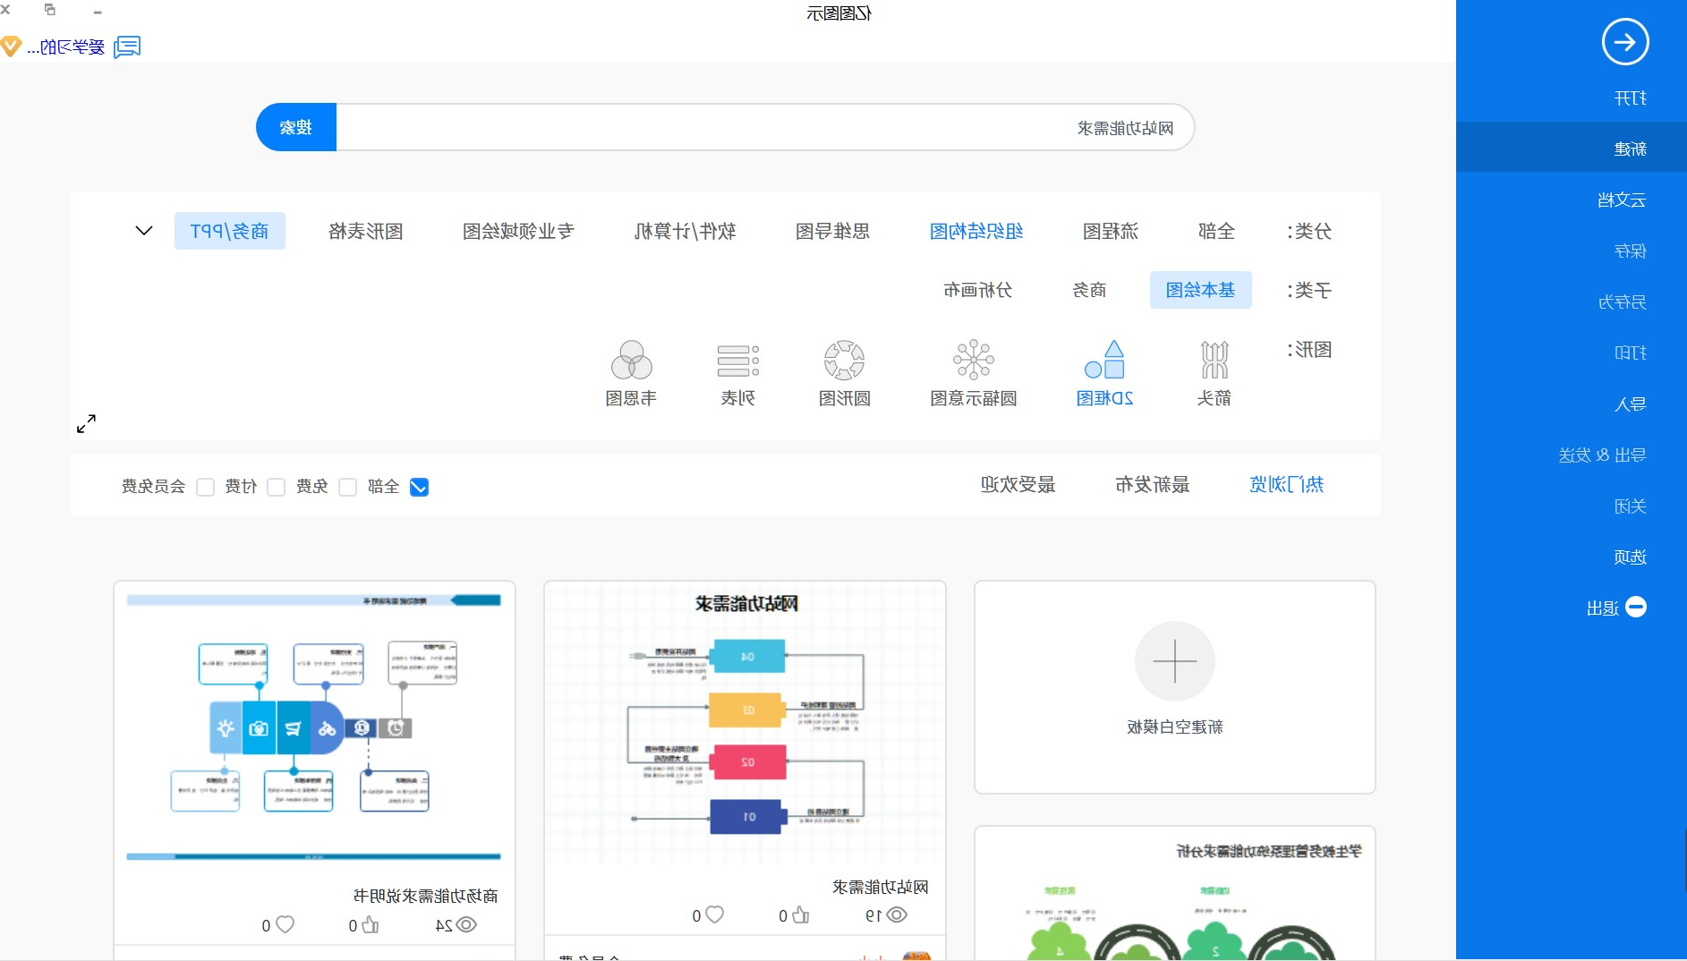The width and height of the screenshot is (1687, 961).
Task: Choose the 分析画布 subcategory
Action: [977, 290]
